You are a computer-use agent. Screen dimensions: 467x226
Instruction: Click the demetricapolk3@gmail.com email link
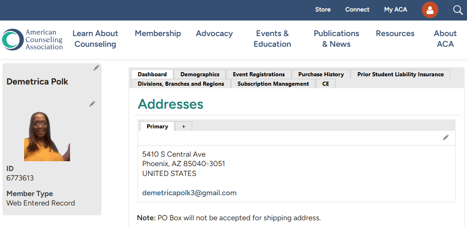[189, 193]
